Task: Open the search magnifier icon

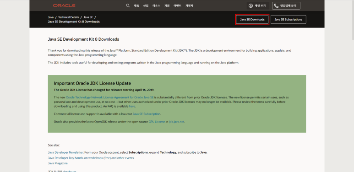Action: point(128,5)
